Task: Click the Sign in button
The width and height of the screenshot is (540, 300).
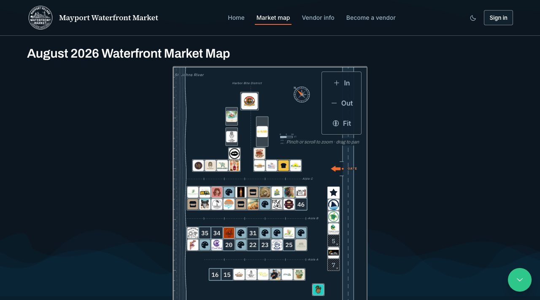Action: pos(498,18)
